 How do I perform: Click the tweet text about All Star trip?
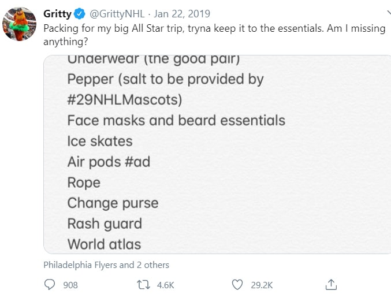point(214,35)
